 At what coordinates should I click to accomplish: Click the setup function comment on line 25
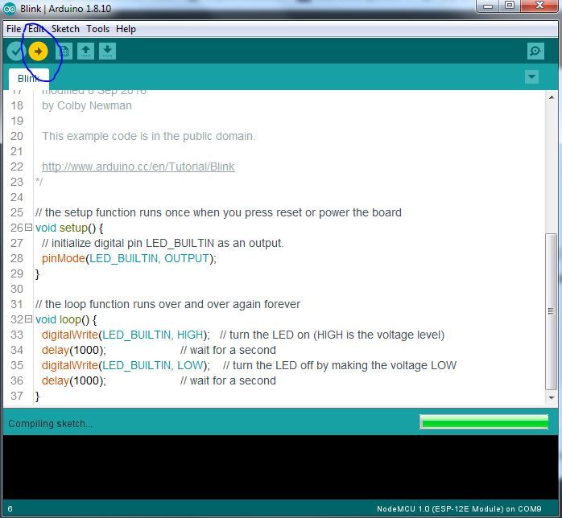[219, 212]
